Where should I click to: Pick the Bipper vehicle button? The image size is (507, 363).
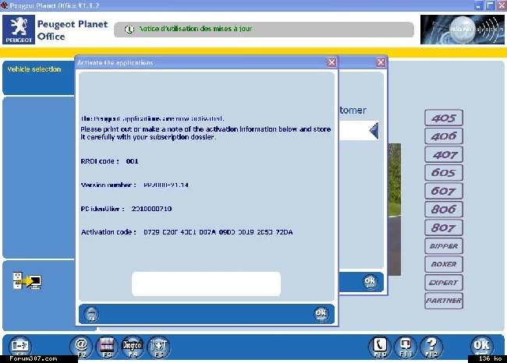coord(444,246)
